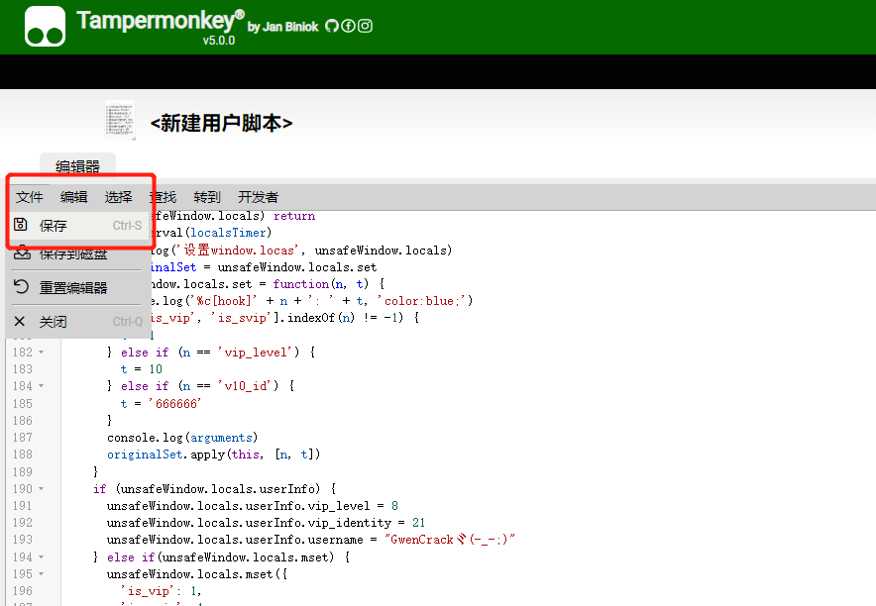Open the Facebook icon link in header
This screenshot has width=876, height=606.
click(348, 26)
